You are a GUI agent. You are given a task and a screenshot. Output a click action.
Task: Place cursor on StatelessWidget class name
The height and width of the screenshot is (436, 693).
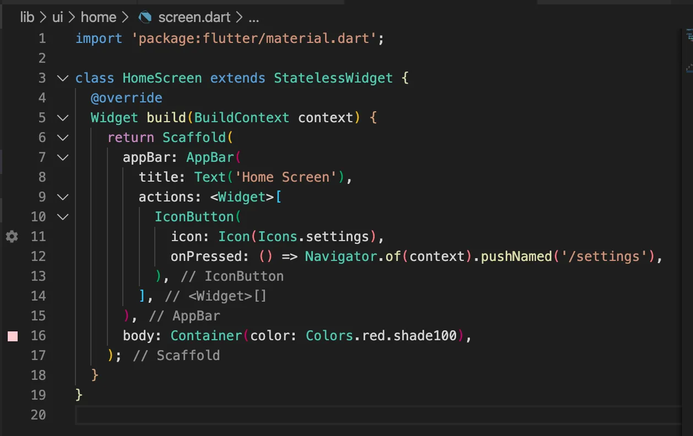click(333, 78)
